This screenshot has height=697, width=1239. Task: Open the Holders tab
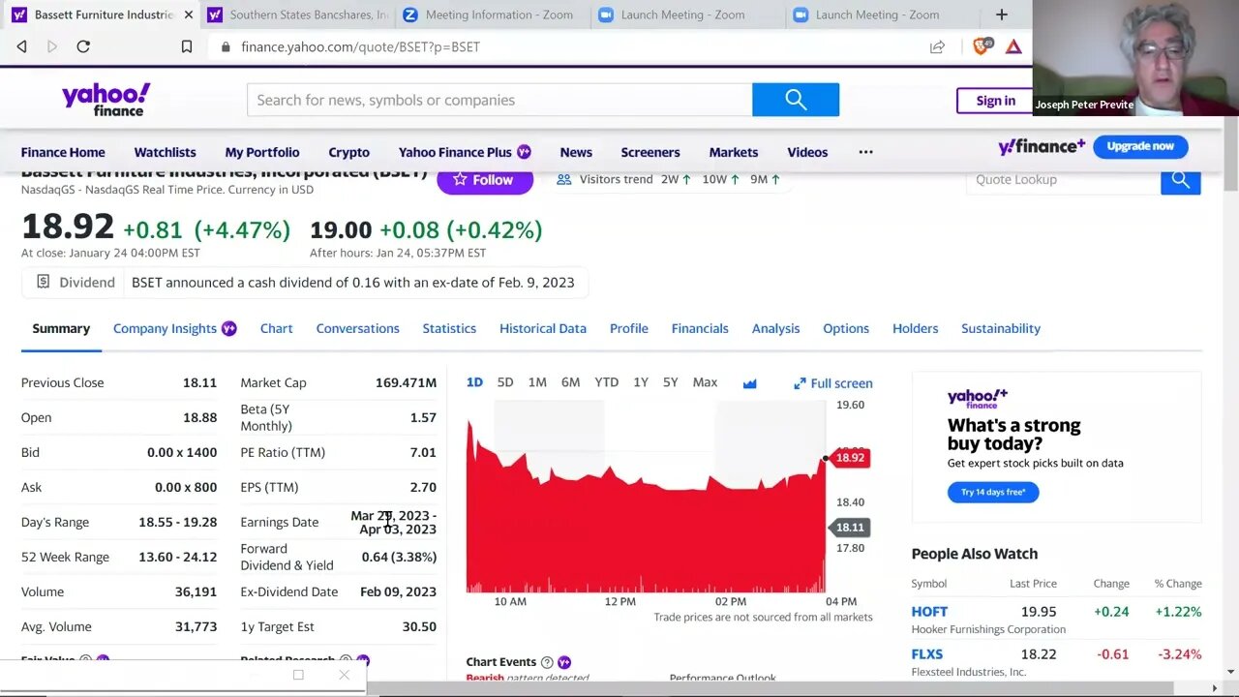pos(915,328)
